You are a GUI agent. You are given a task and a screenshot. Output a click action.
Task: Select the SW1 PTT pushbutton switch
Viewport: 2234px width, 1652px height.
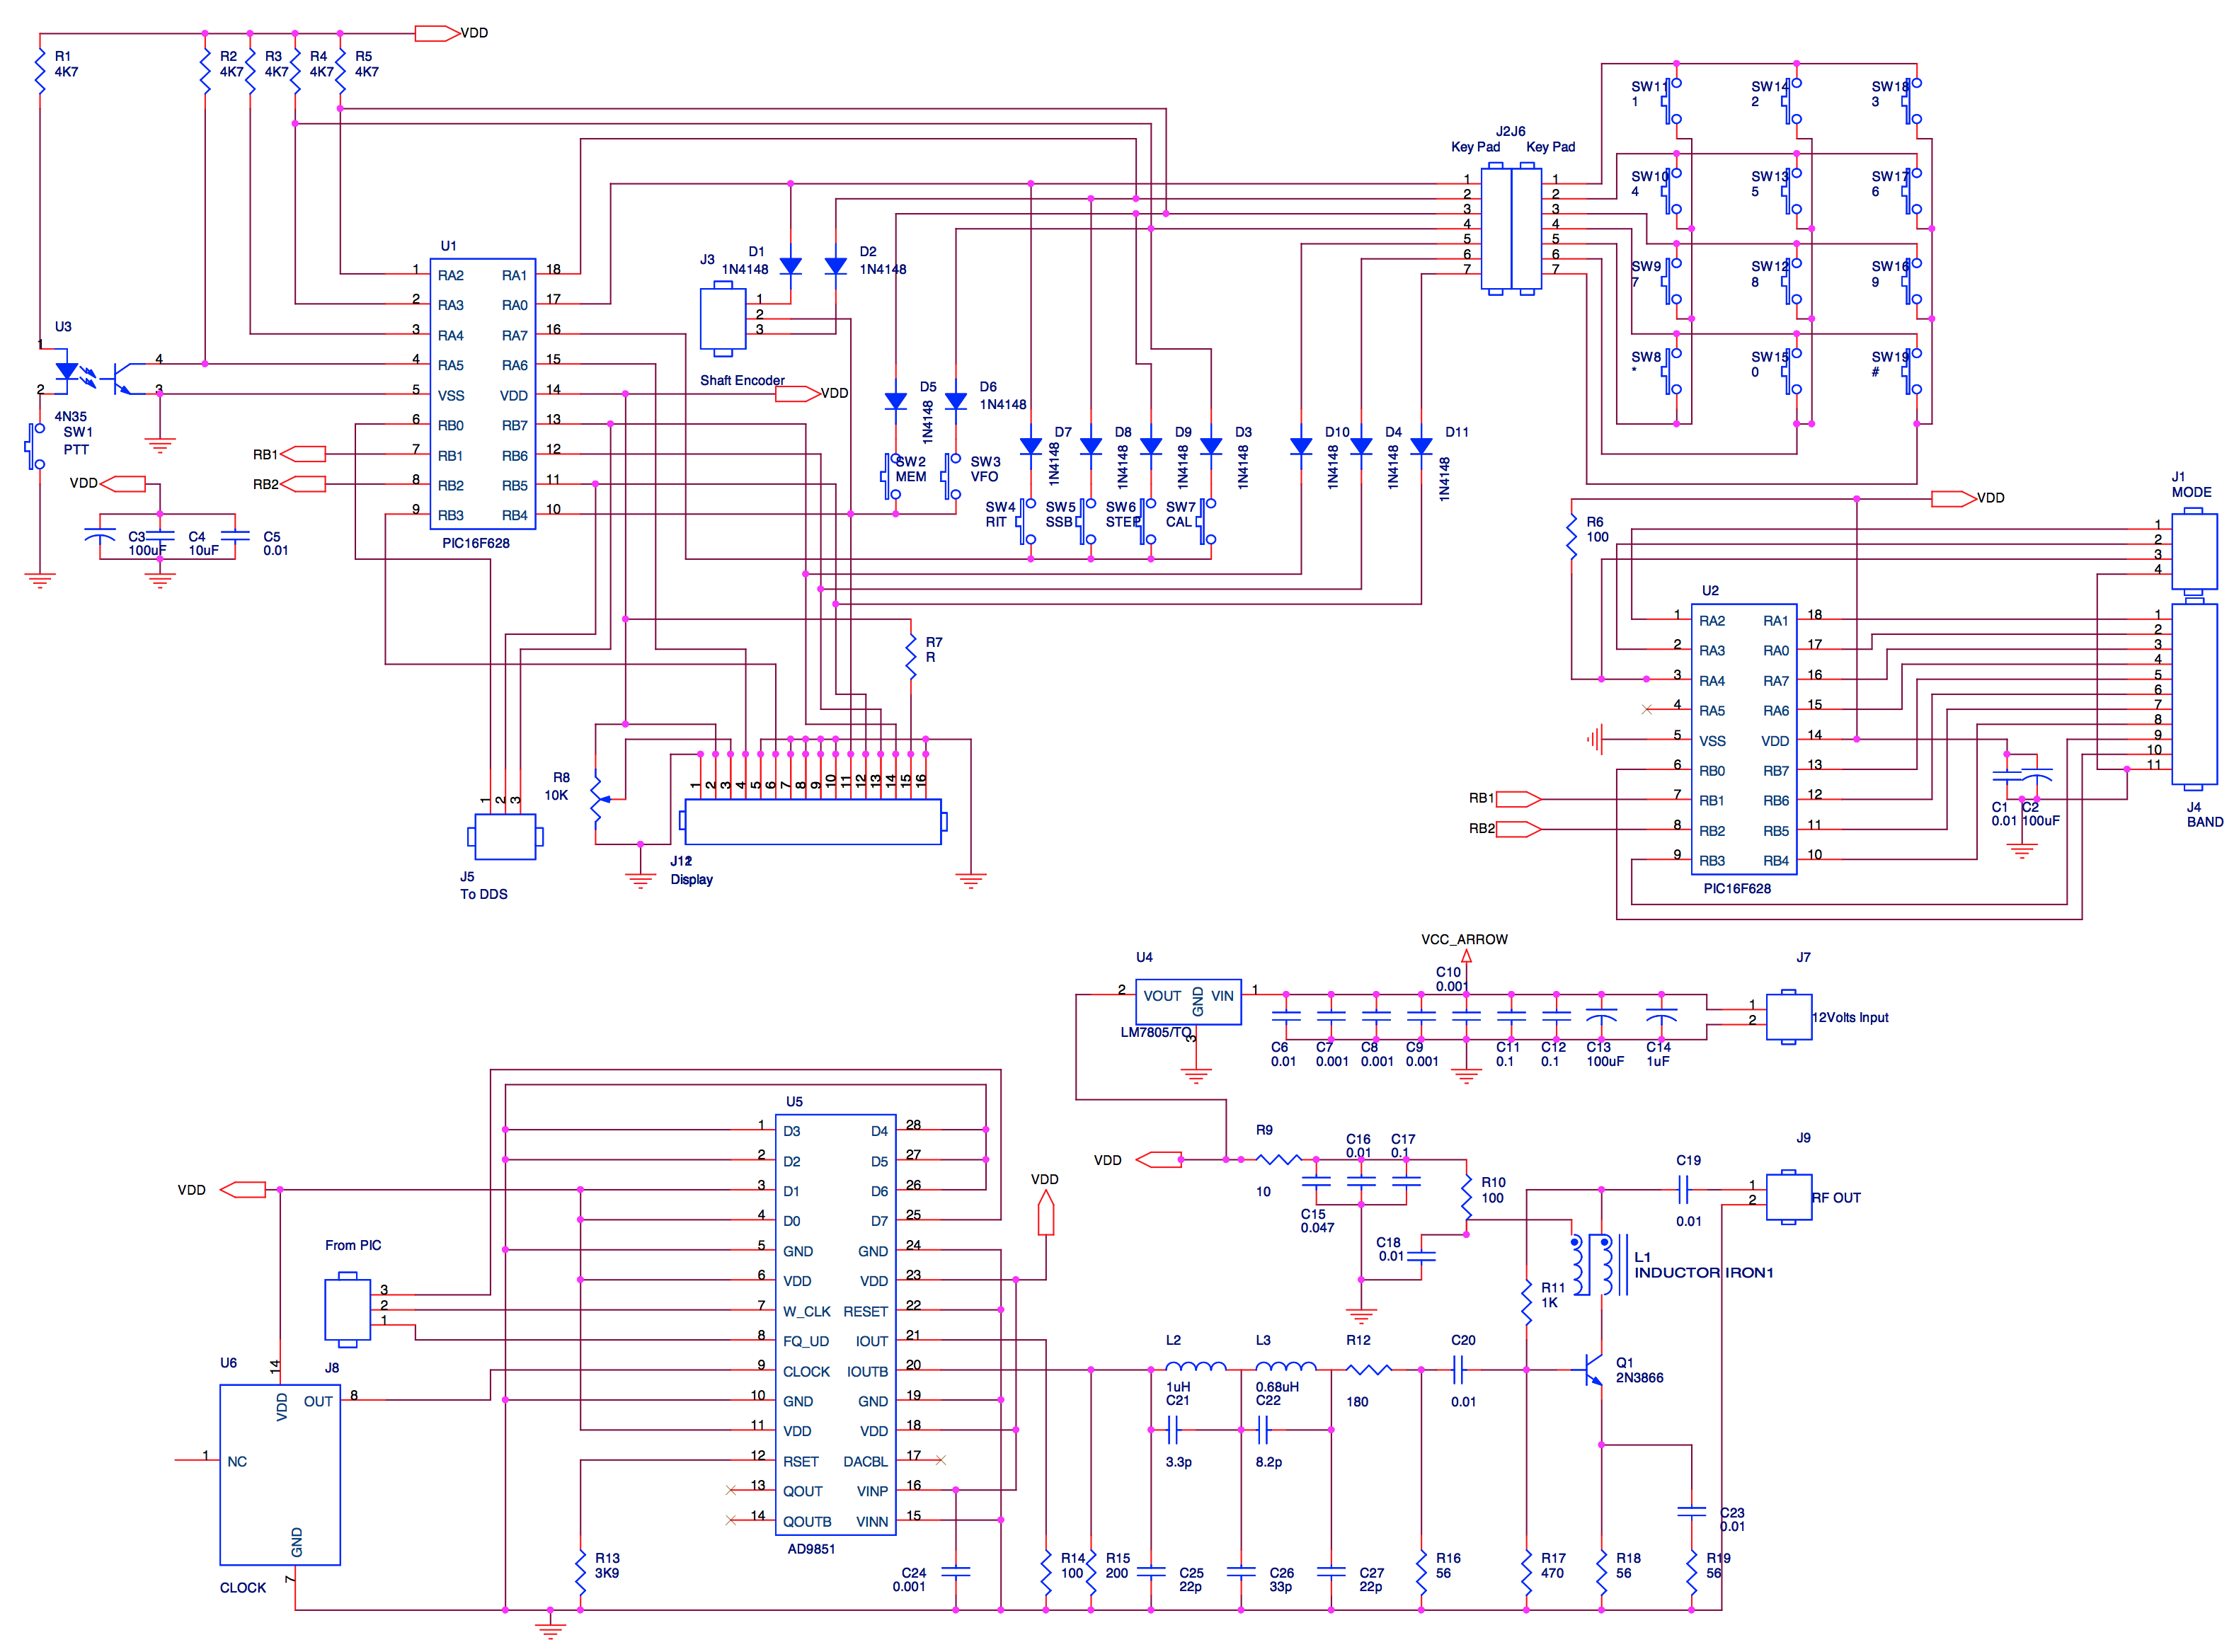coord(36,446)
